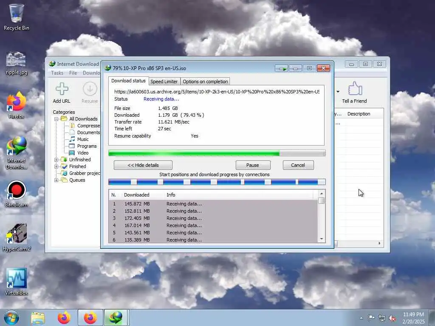Select connection 5 row with 143.561 MB
Image resolution: width=435 pixels, height=326 pixels.
click(213, 233)
